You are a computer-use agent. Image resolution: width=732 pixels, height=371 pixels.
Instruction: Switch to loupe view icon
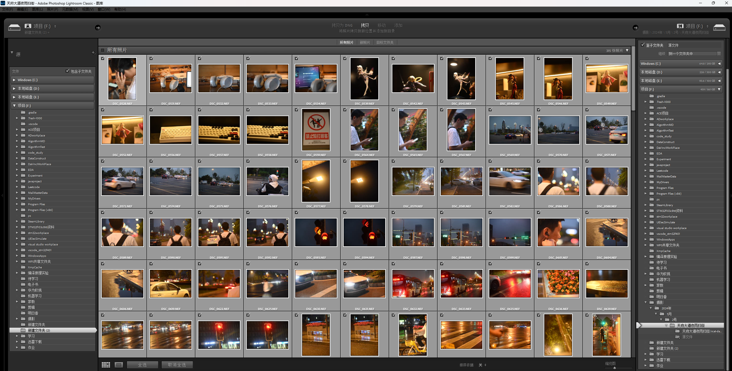point(119,365)
